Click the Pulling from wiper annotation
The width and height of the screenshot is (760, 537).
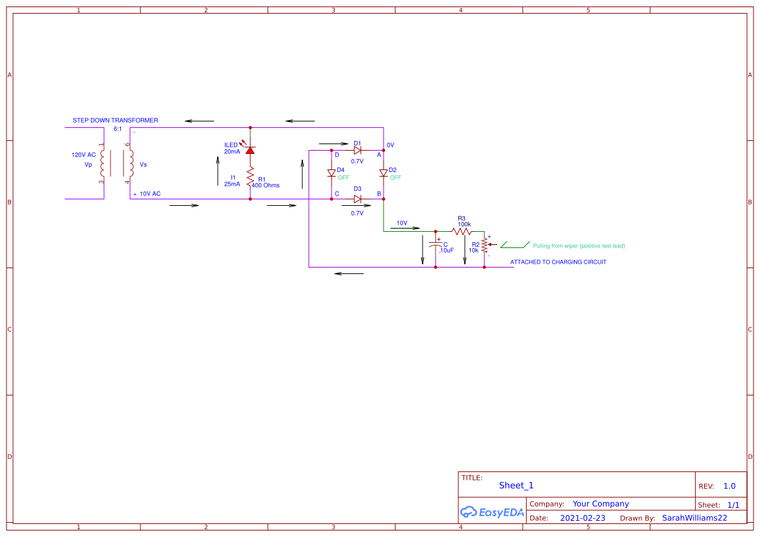[577, 245]
